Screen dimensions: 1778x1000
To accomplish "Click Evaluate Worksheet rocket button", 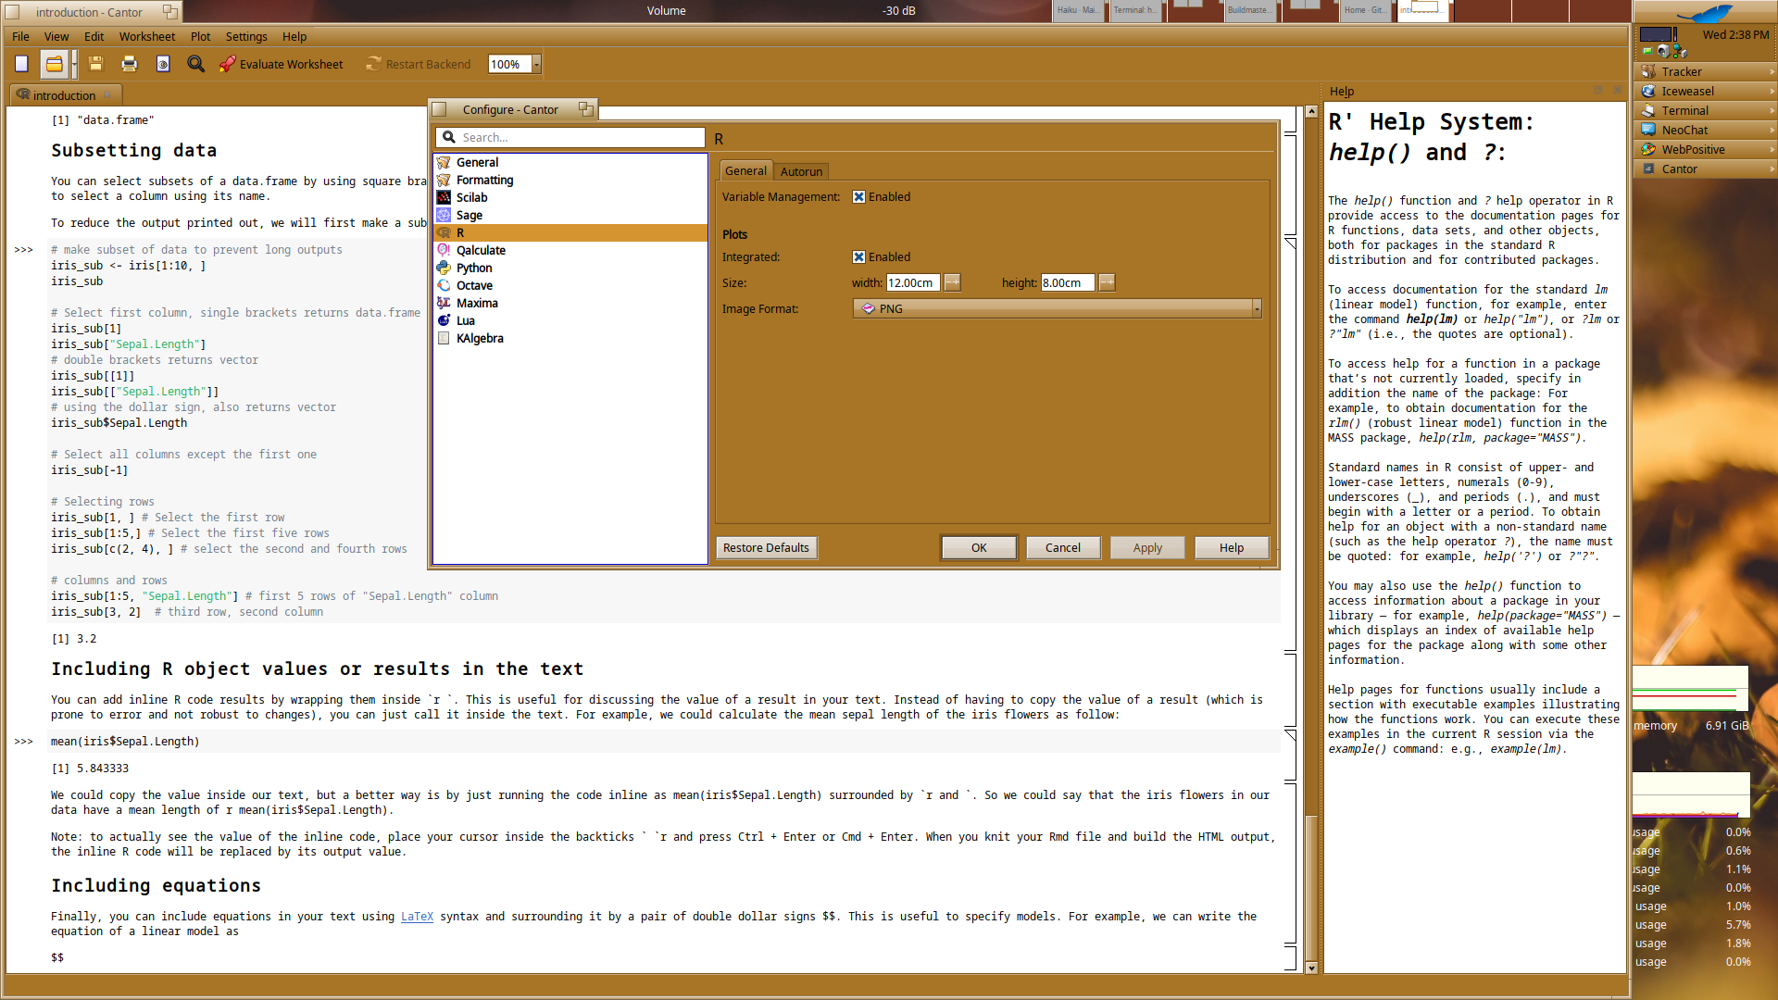I will pos(282,64).
